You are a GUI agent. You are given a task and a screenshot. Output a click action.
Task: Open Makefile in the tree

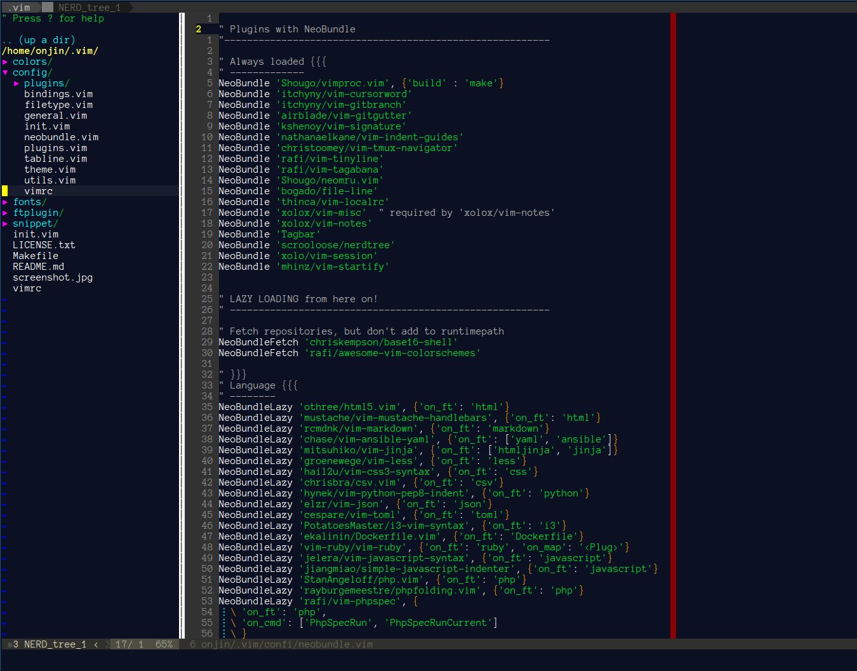[36, 256]
